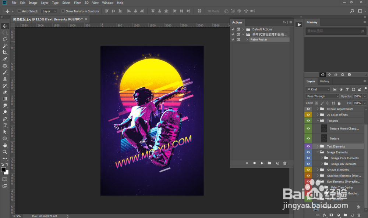Open the Pass Through blend mode dropdown
The height and width of the screenshot is (218, 368).
click(322, 96)
